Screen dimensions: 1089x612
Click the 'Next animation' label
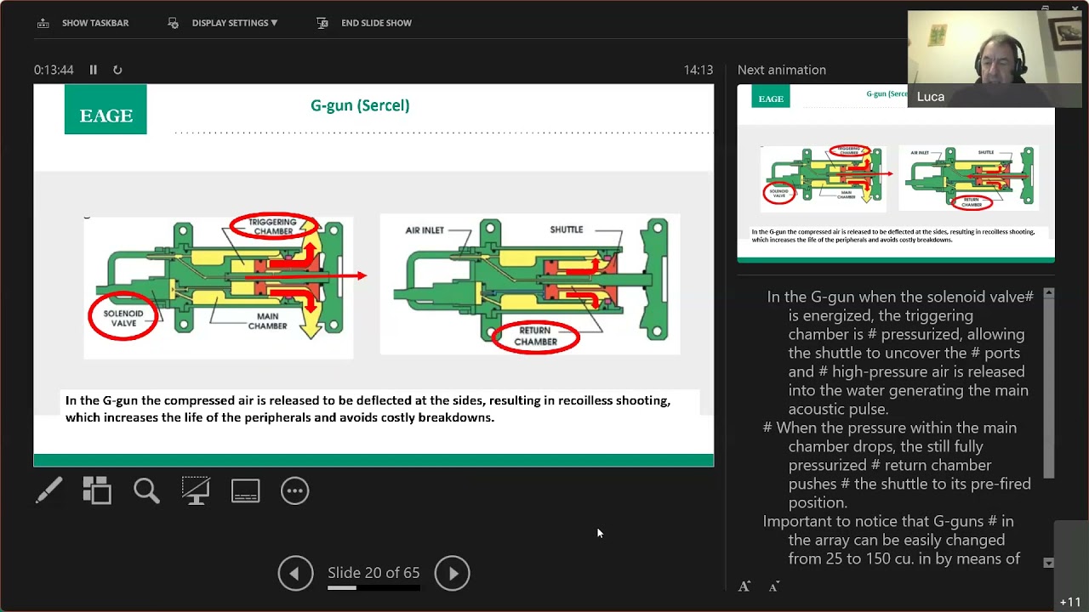coord(782,70)
